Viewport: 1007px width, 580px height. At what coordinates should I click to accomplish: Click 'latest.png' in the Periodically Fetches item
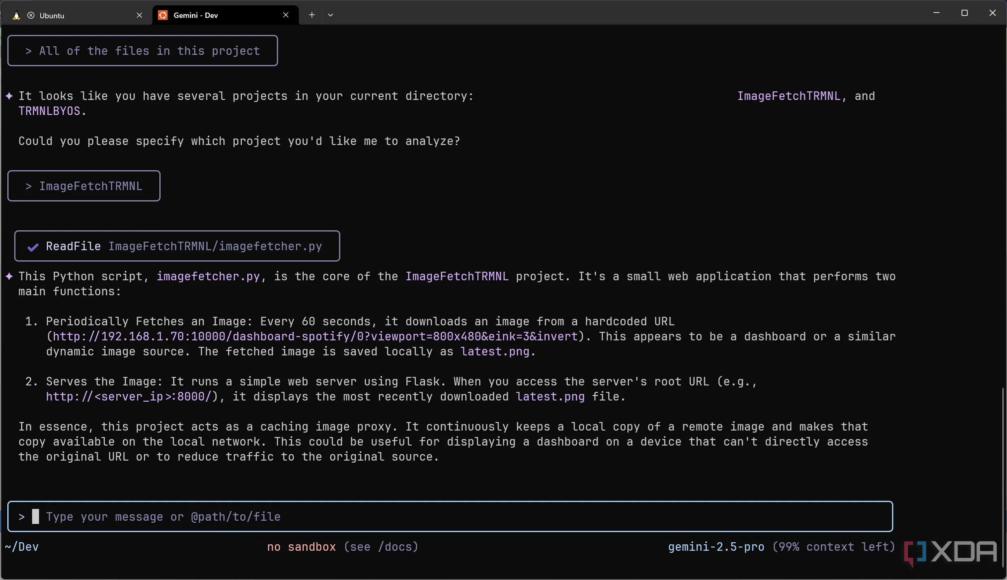[x=495, y=351]
